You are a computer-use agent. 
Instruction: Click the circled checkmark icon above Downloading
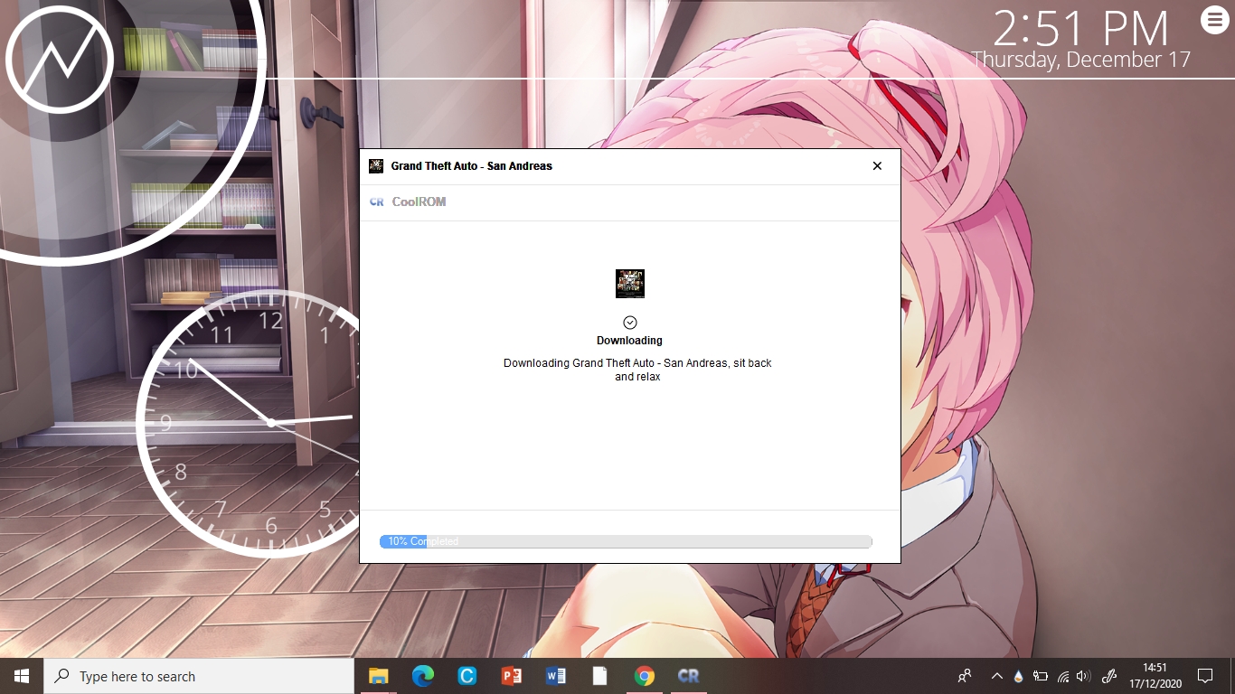pos(630,323)
